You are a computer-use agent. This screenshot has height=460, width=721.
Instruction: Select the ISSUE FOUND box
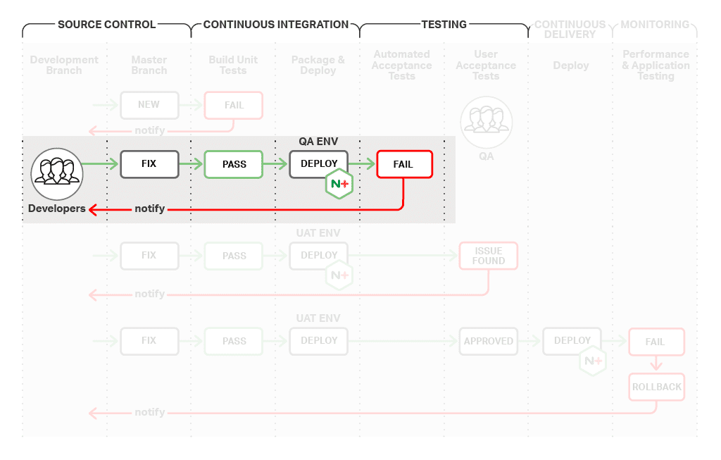489,256
